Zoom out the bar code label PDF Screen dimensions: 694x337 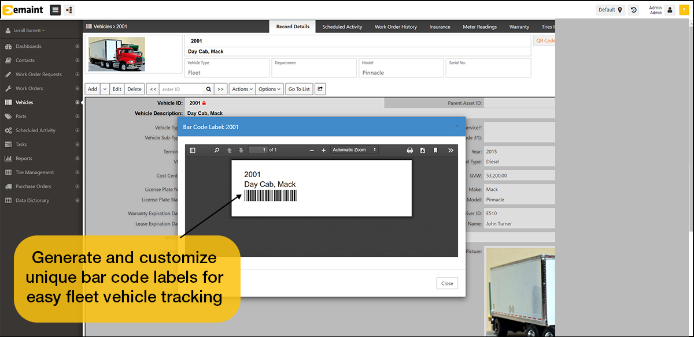[x=312, y=150]
